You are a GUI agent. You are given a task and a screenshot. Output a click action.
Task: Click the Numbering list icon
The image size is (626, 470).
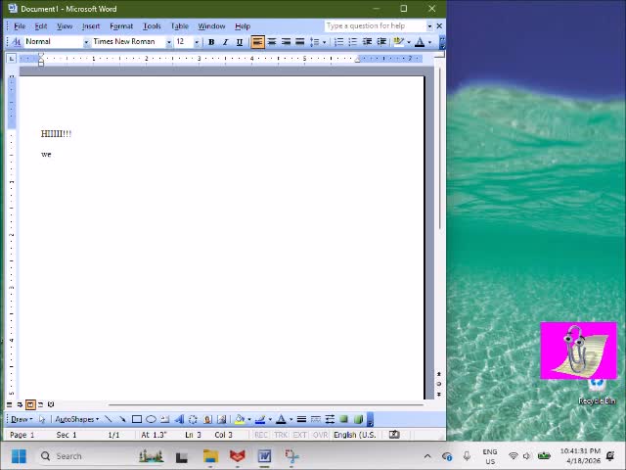tap(338, 42)
